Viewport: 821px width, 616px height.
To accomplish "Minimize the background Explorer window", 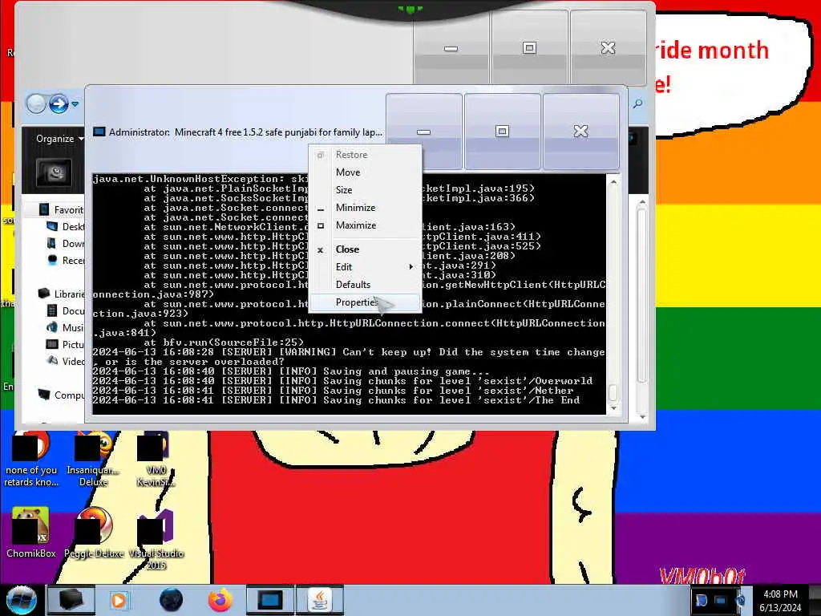I will [451, 48].
